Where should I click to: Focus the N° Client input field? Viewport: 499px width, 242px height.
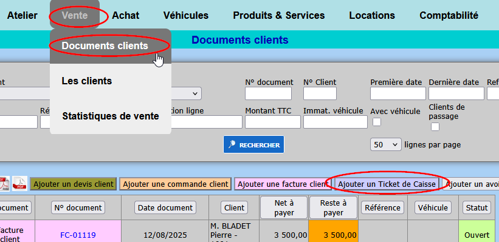click(320, 93)
